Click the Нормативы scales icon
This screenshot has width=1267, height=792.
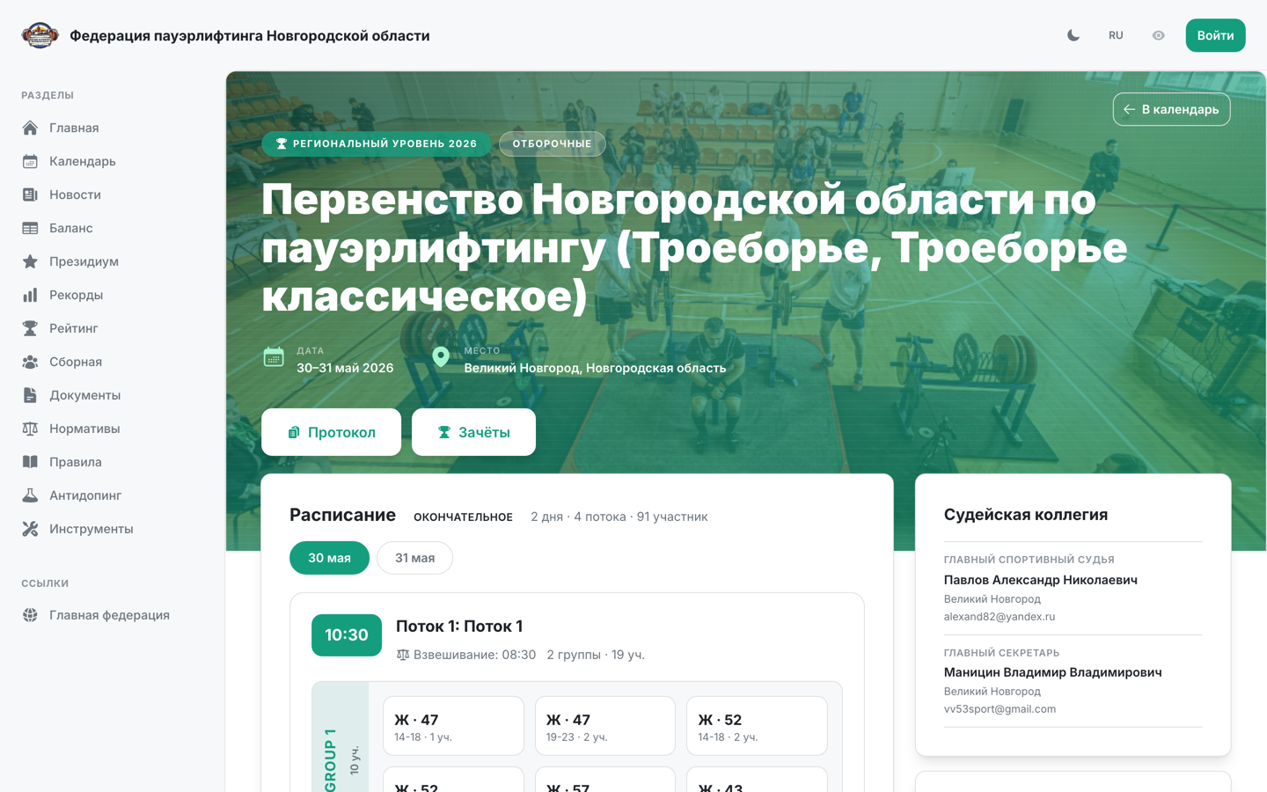(x=30, y=429)
